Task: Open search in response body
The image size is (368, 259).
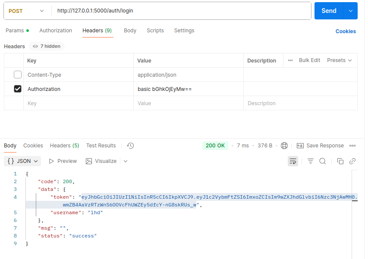Action: (322, 161)
